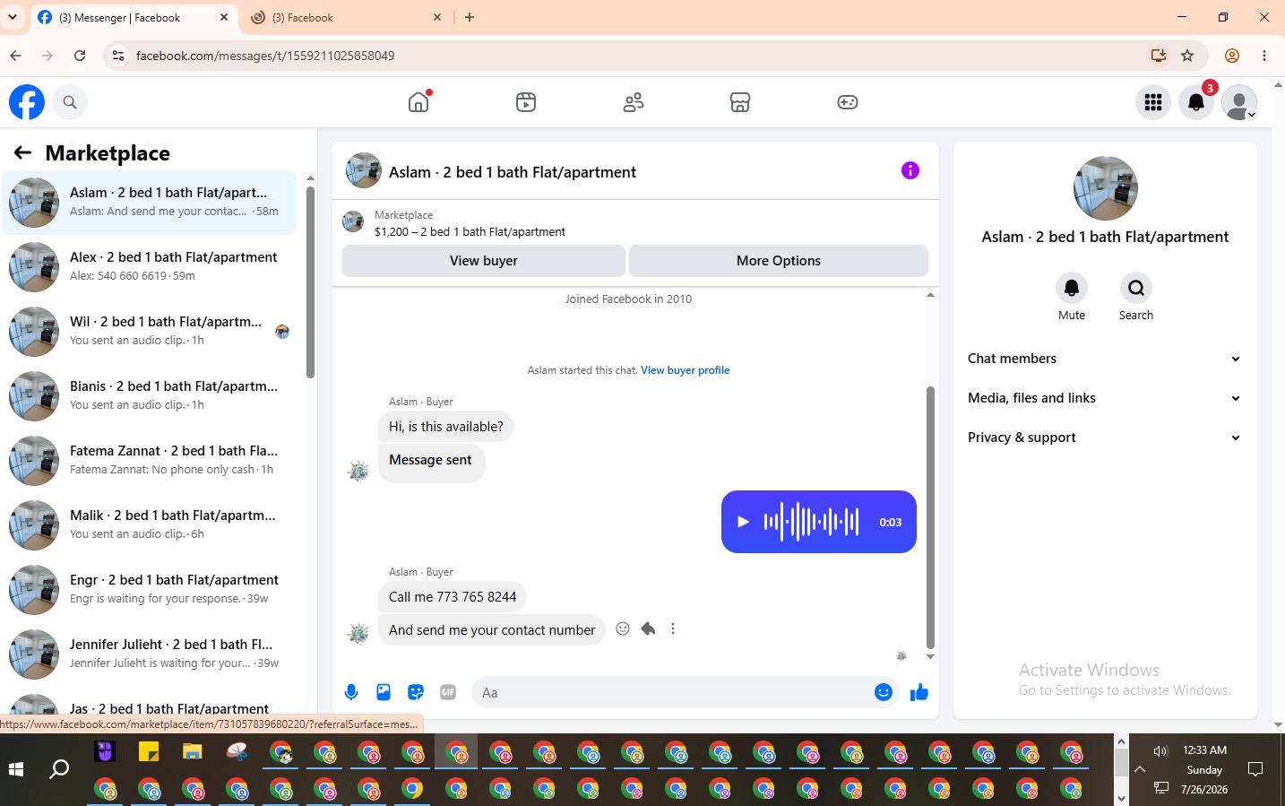Expand the Privacy & support section
The image size is (1285, 806).
[x=1104, y=438]
